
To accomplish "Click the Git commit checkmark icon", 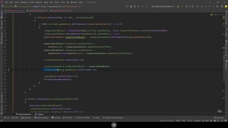I will click(206, 6).
